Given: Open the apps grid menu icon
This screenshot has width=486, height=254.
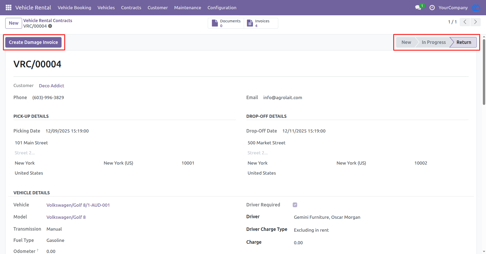Looking at the screenshot, I should 8,8.
